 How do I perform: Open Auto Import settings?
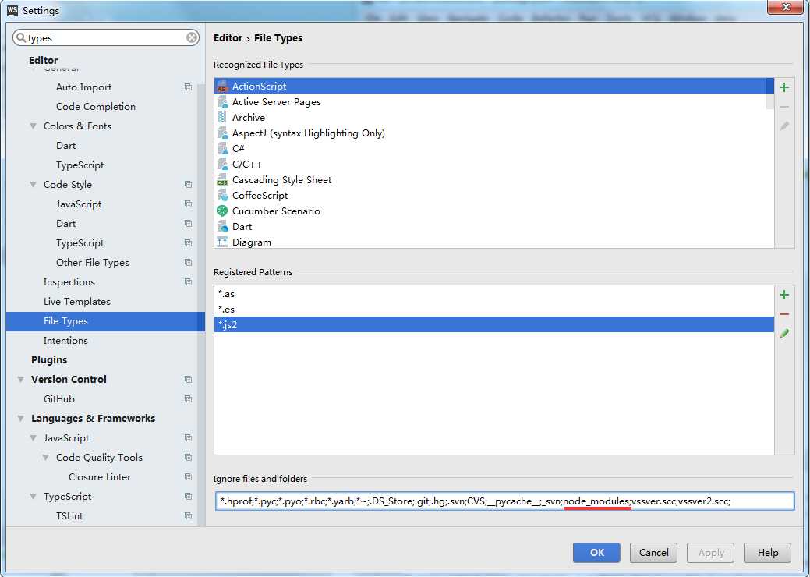pyautogui.click(x=83, y=87)
